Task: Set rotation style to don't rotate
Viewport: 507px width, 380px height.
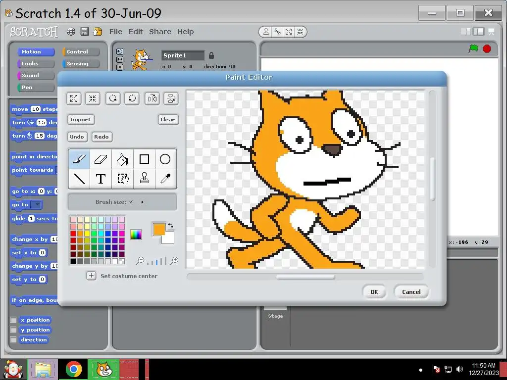Action: point(120,67)
